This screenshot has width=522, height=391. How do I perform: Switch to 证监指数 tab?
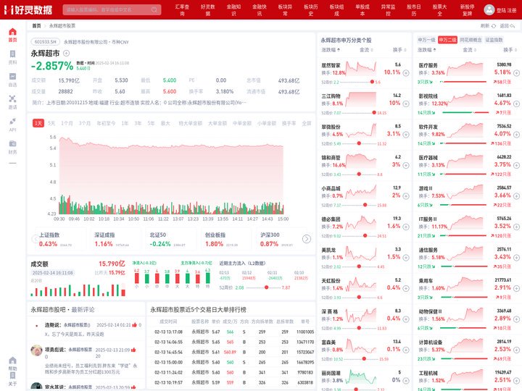coord(494,40)
